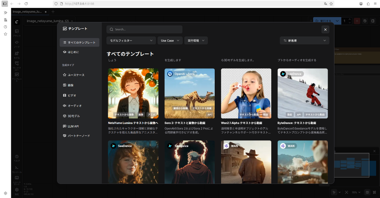The image size is (380, 198).
Task: Expand the run button options chevron
Action: (337, 21)
